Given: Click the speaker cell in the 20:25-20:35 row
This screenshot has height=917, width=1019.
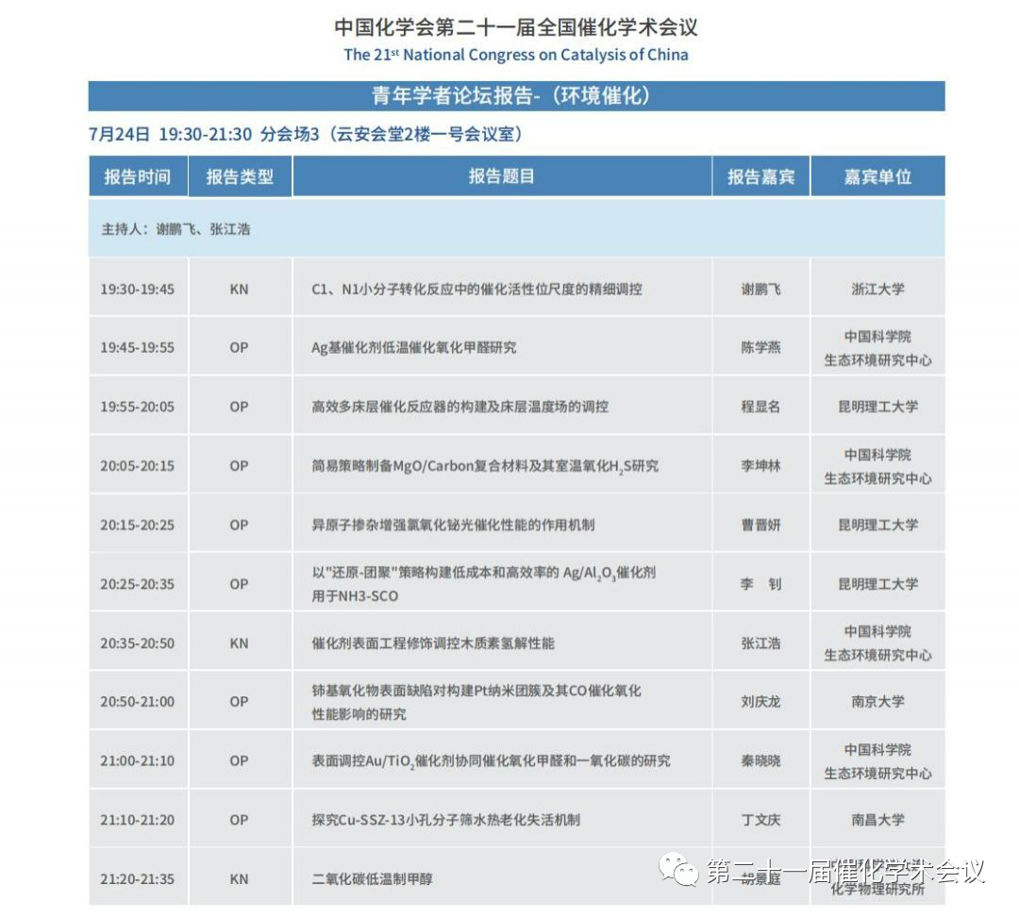Looking at the screenshot, I should click(761, 584).
